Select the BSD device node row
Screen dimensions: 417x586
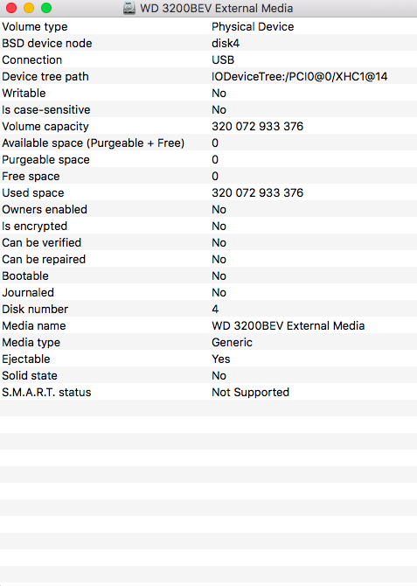tap(208, 43)
